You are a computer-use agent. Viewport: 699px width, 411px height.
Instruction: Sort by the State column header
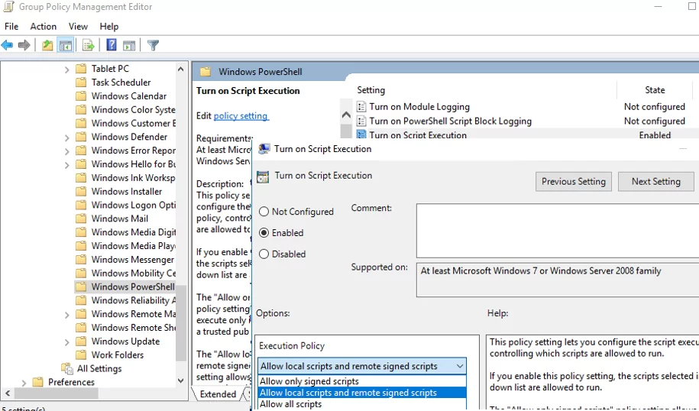pyautogui.click(x=655, y=90)
